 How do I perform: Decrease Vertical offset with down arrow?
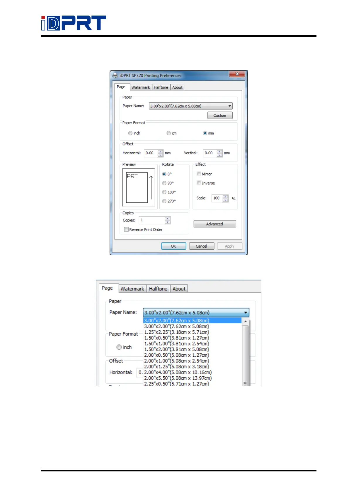coord(219,155)
